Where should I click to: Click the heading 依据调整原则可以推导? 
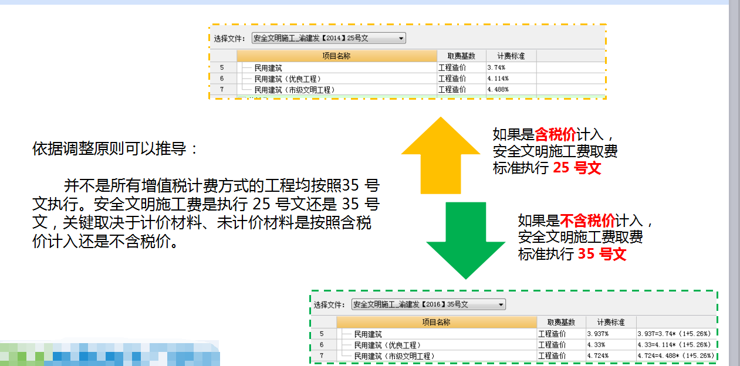point(116,148)
